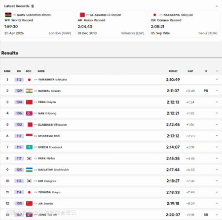Open athlete YOSHIDA Yuuya
Viewport: 222px width, 220px height.
(x=49, y=192)
